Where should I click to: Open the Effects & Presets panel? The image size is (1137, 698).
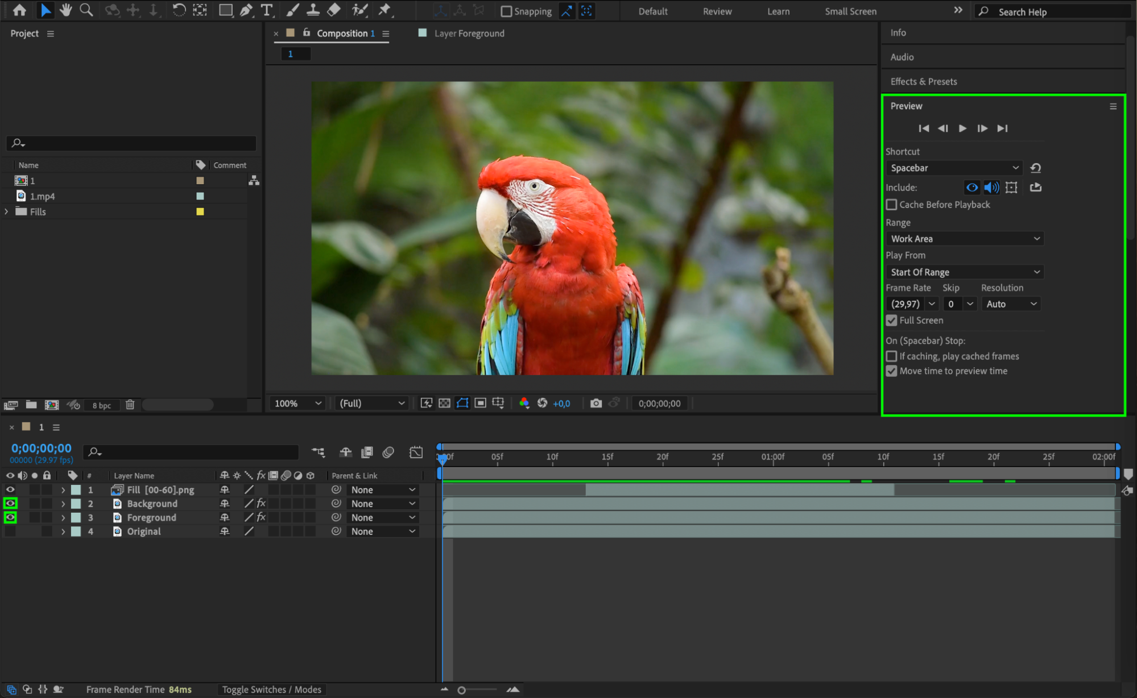pos(923,81)
